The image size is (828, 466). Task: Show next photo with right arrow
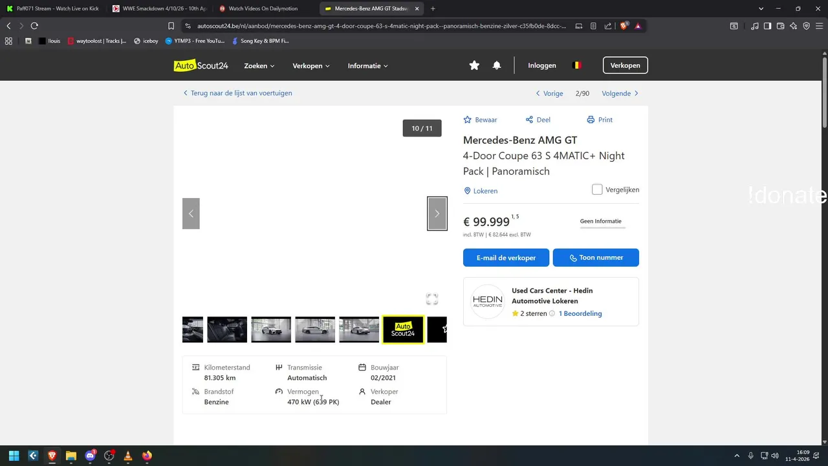pyautogui.click(x=437, y=214)
